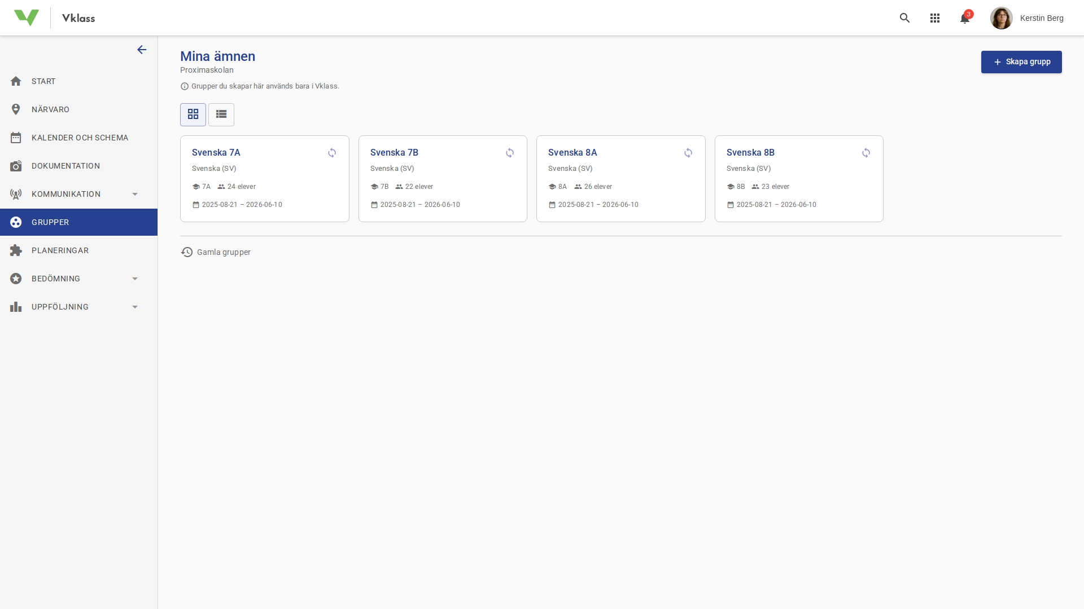Click the Skapa grupp button
The height and width of the screenshot is (609, 1084).
point(1021,62)
